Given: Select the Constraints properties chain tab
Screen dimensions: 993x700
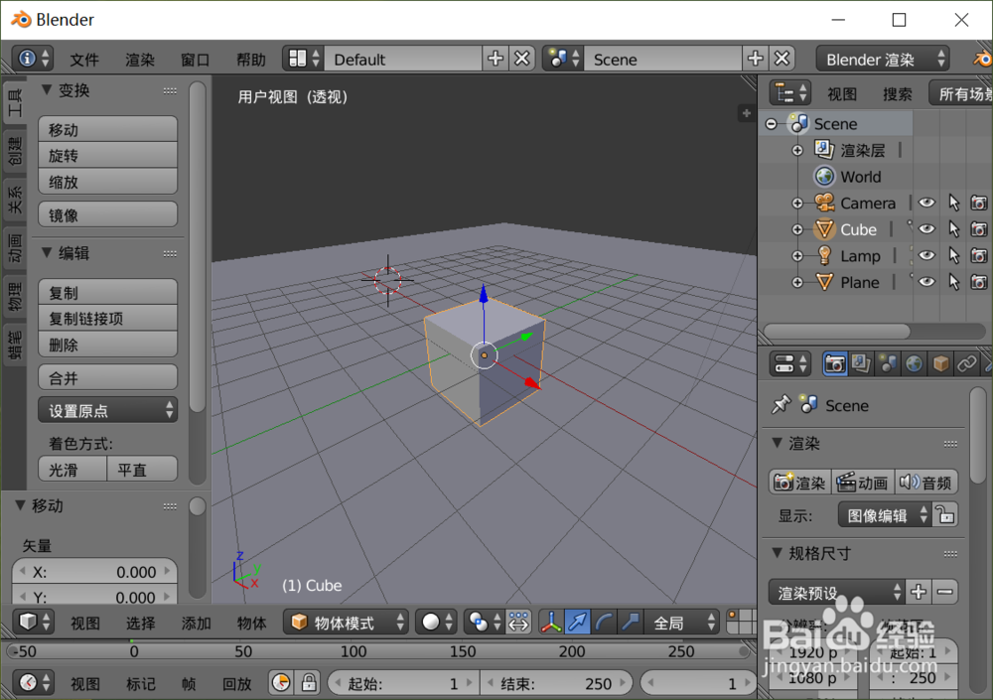Looking at the screenshot, I should [x=966, y=364].
